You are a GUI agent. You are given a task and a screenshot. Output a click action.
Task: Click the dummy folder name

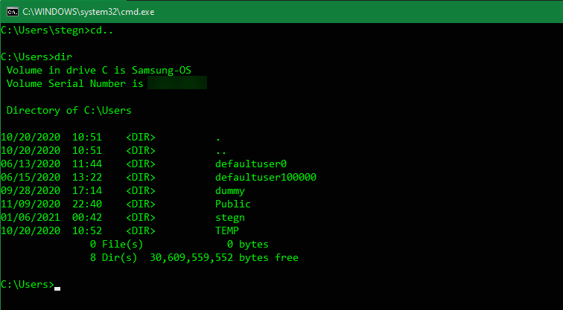coord(229,190)
